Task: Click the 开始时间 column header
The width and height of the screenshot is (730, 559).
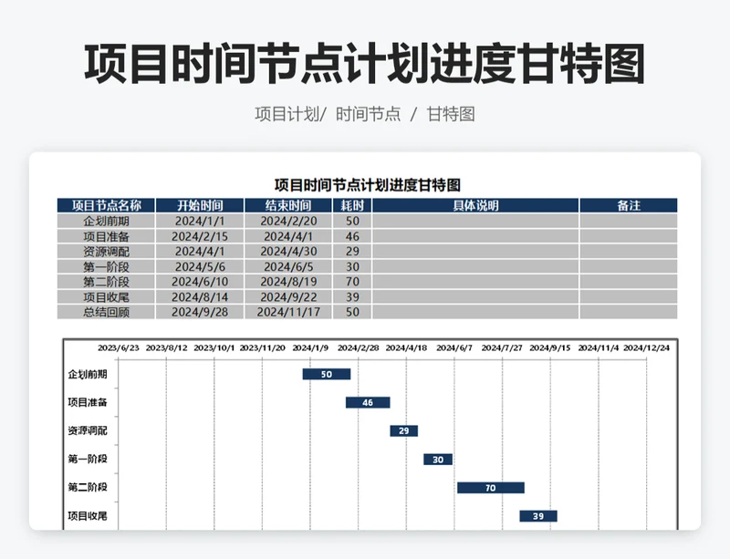Action: pyautogui.click(x=200, y=205)
